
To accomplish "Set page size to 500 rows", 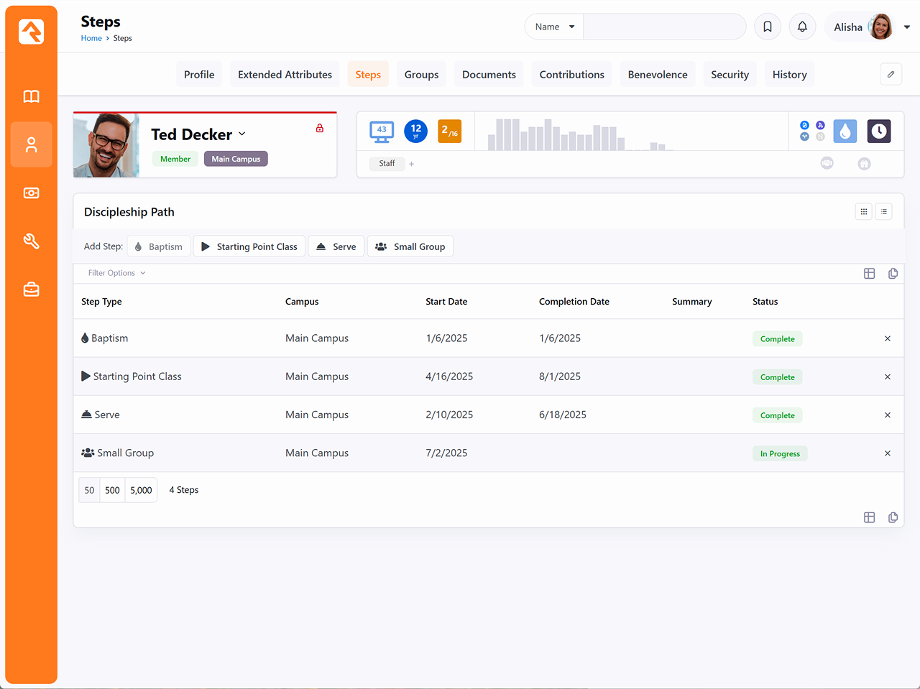I will point(112,490).
